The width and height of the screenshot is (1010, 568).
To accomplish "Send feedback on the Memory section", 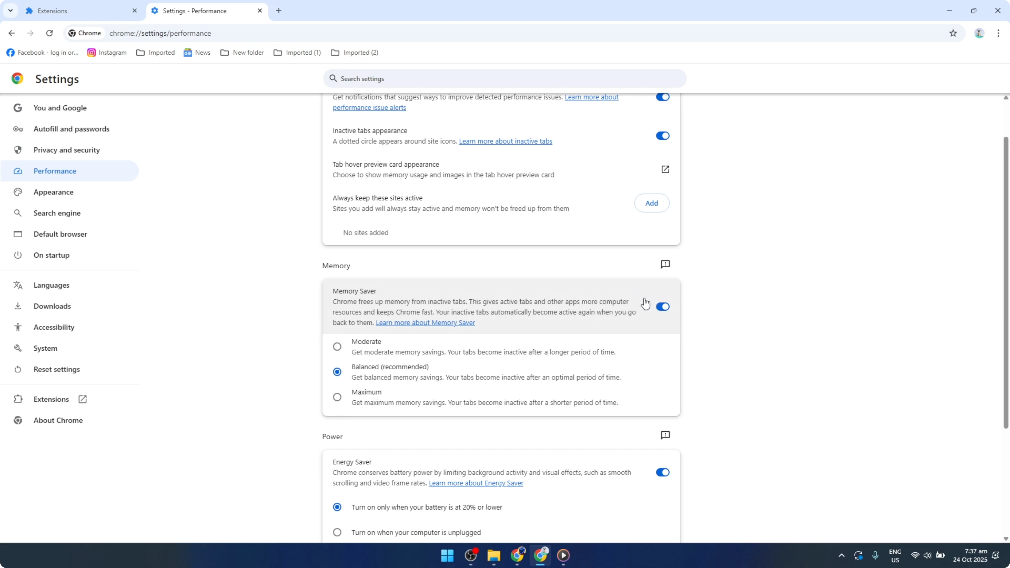I will (665, 264).
